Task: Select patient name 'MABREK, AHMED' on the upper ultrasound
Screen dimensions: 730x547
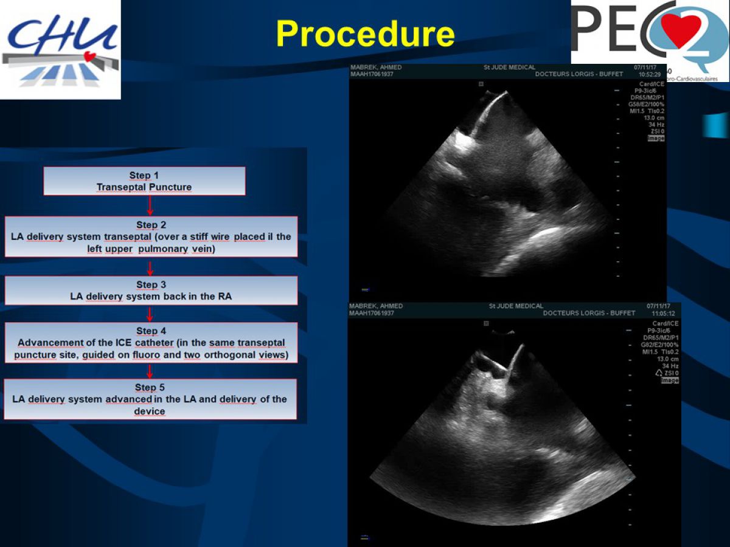Action: tap(376, 67)
